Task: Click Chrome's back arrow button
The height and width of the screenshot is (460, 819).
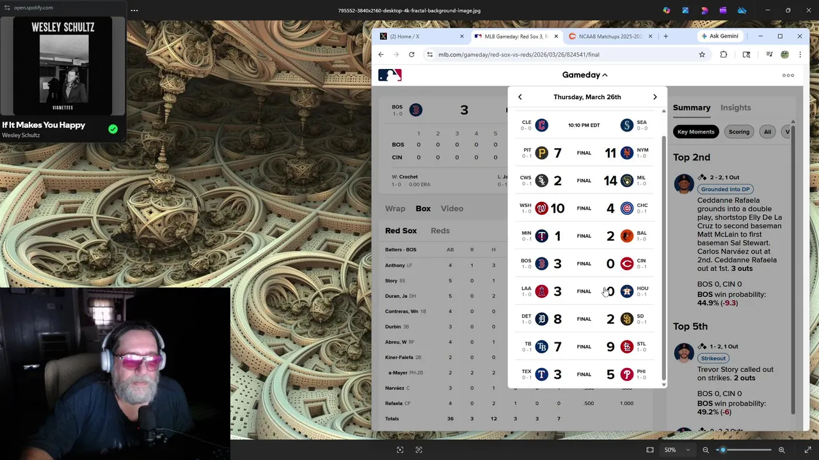Action: pos(381,54)
